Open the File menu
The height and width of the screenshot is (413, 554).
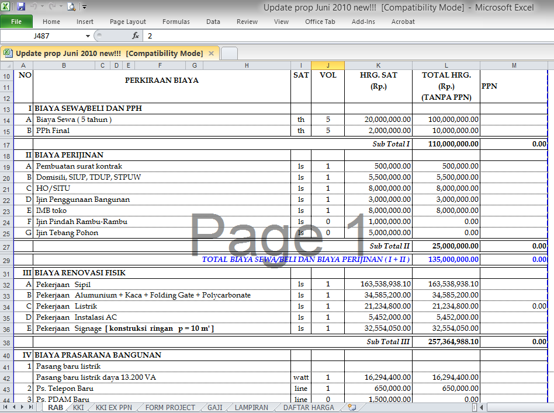pyautogui.click(x=16, y=22)
